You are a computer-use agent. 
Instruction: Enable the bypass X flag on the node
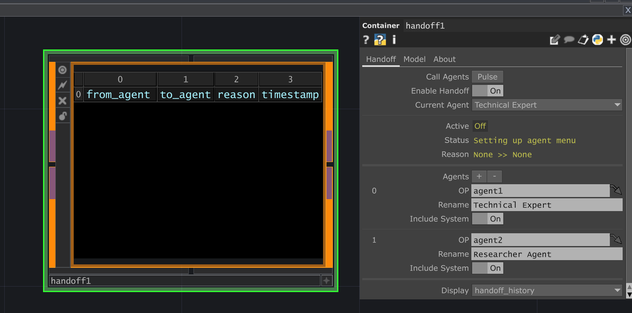coord(62,100)
